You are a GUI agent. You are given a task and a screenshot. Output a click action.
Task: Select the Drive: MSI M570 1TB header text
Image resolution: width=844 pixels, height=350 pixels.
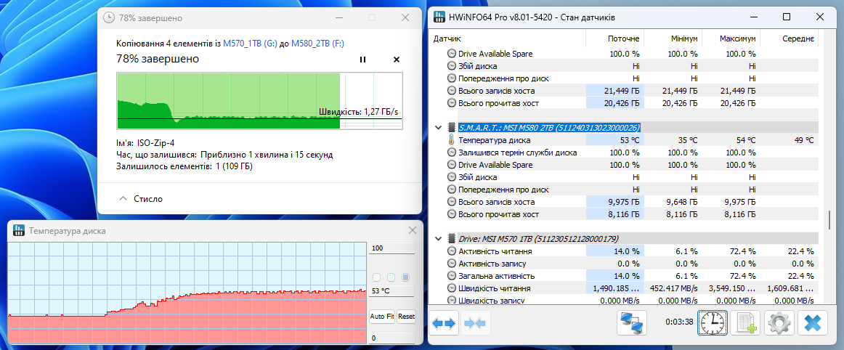[x=537, y=239]
